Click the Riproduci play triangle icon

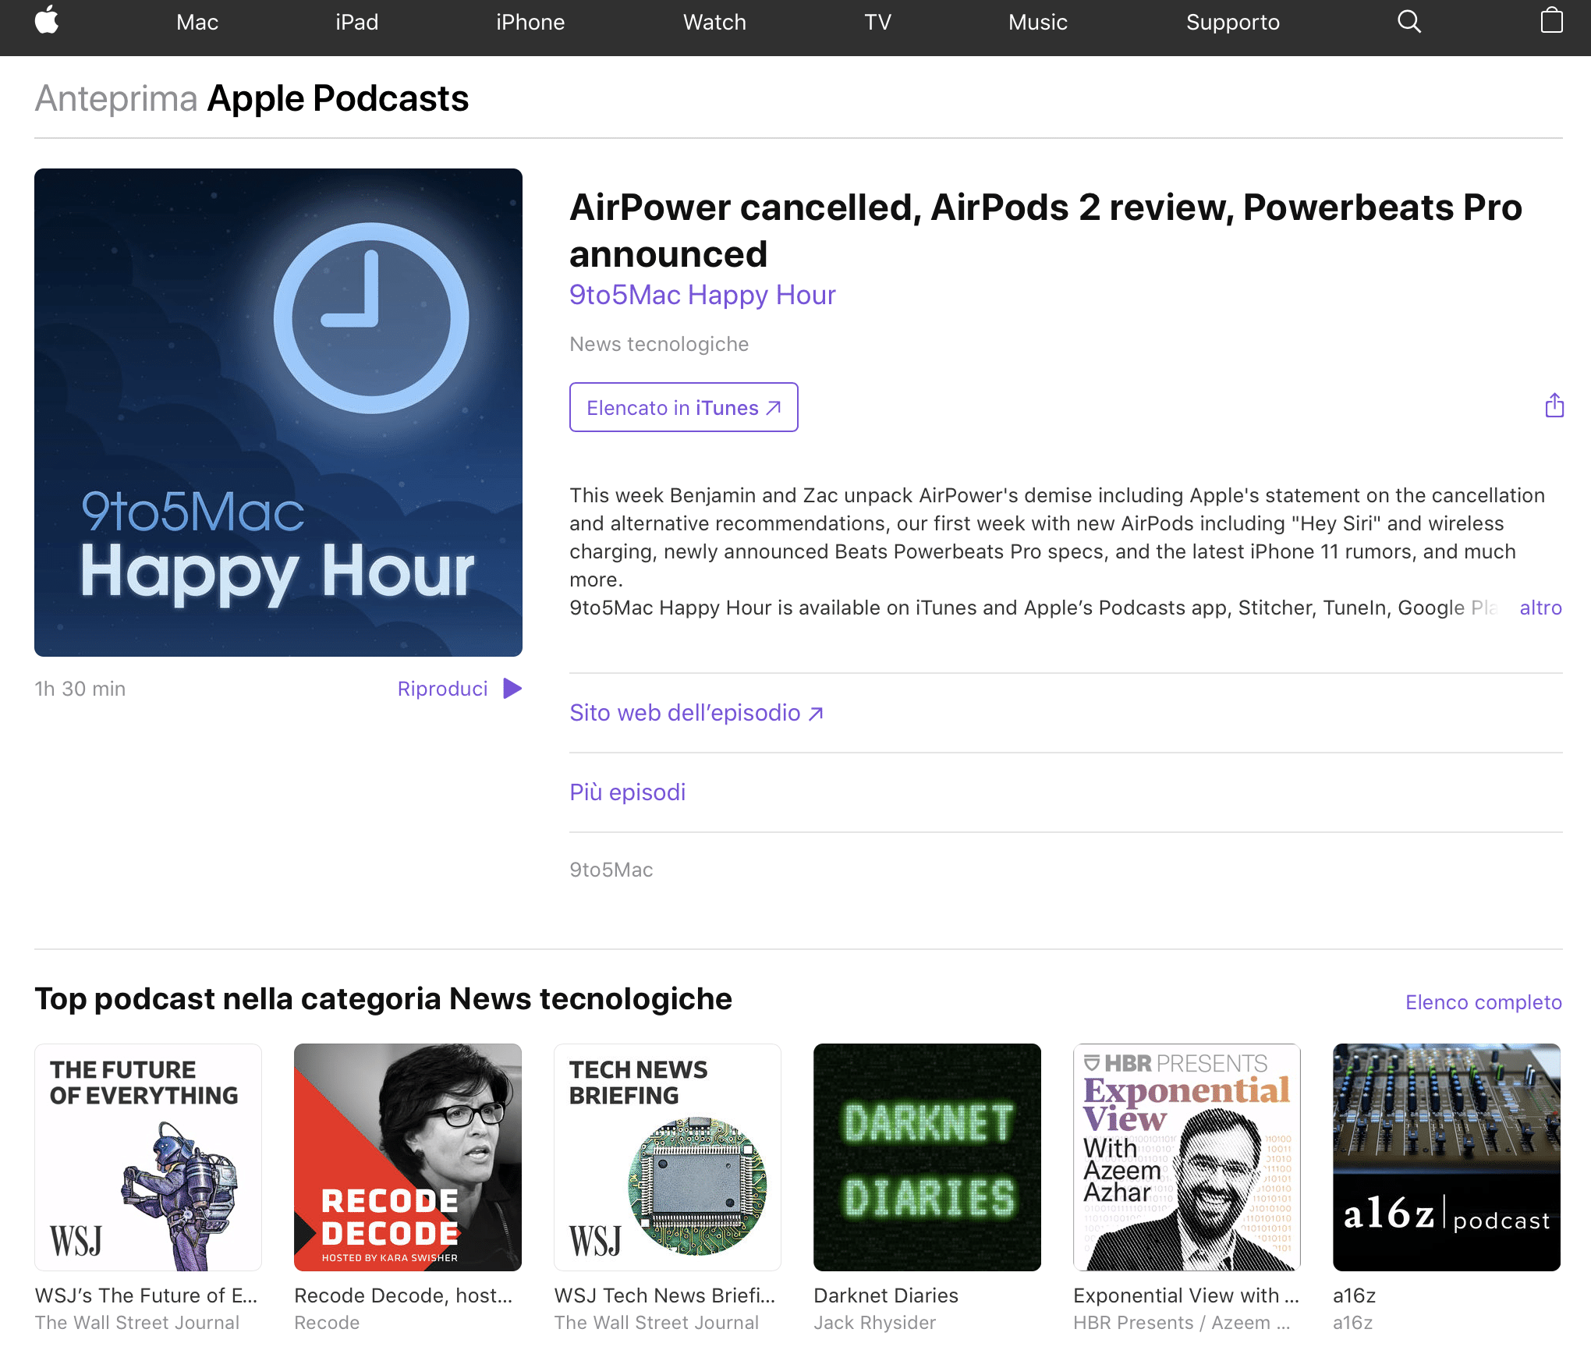(512, 689)
